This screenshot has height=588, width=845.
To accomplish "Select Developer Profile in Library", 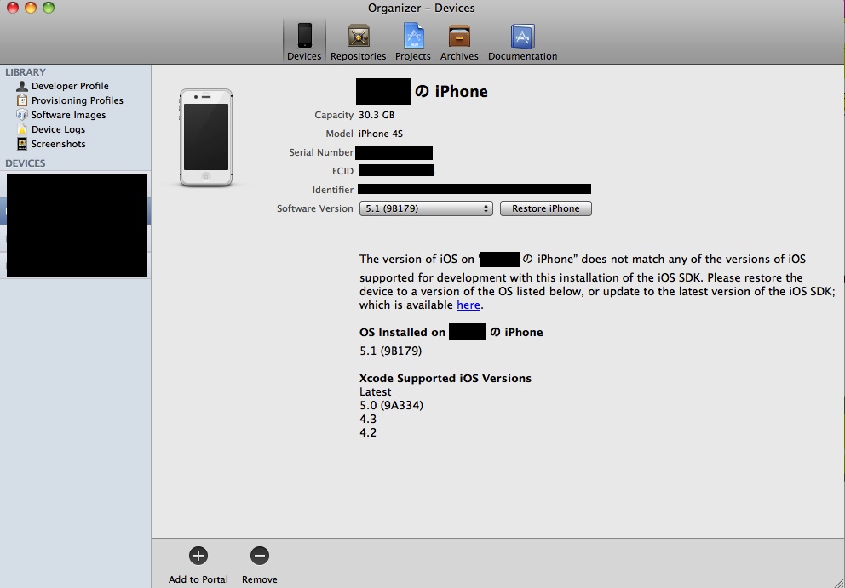I will (69, 86).
